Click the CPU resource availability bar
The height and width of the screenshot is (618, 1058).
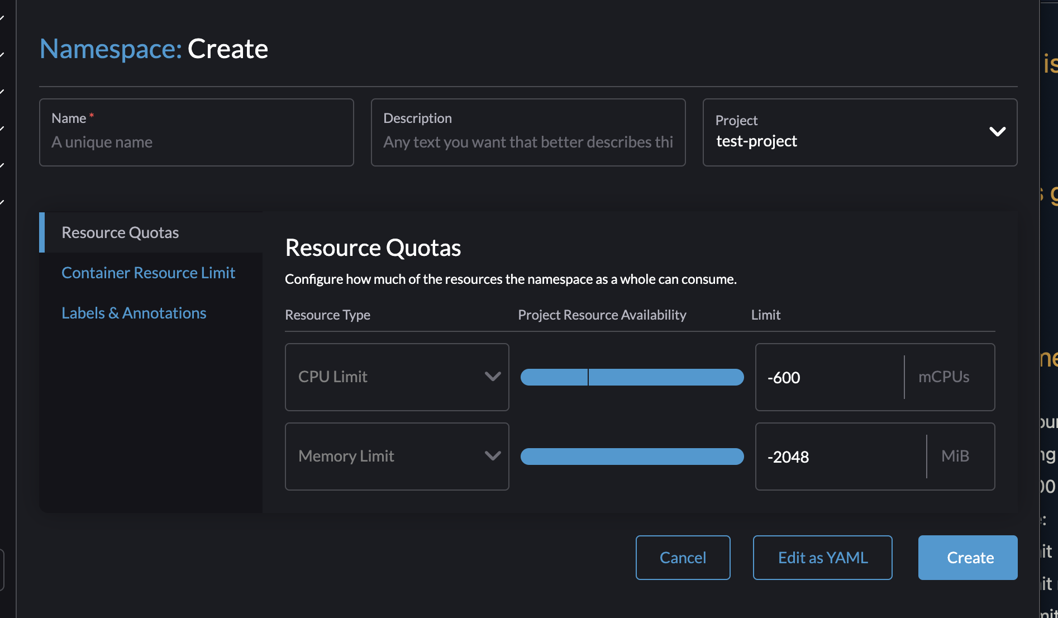(x=632, y=377)
